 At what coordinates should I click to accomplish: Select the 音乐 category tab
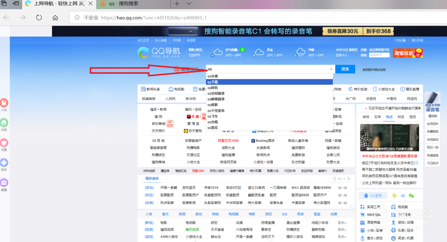(165, 214)
